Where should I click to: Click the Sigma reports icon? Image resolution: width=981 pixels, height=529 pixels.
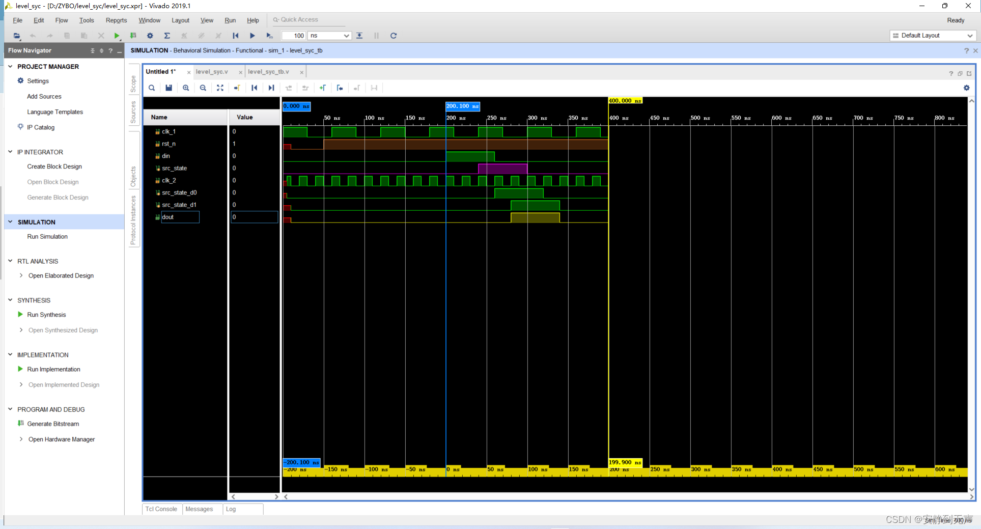(x=167, y=36)
